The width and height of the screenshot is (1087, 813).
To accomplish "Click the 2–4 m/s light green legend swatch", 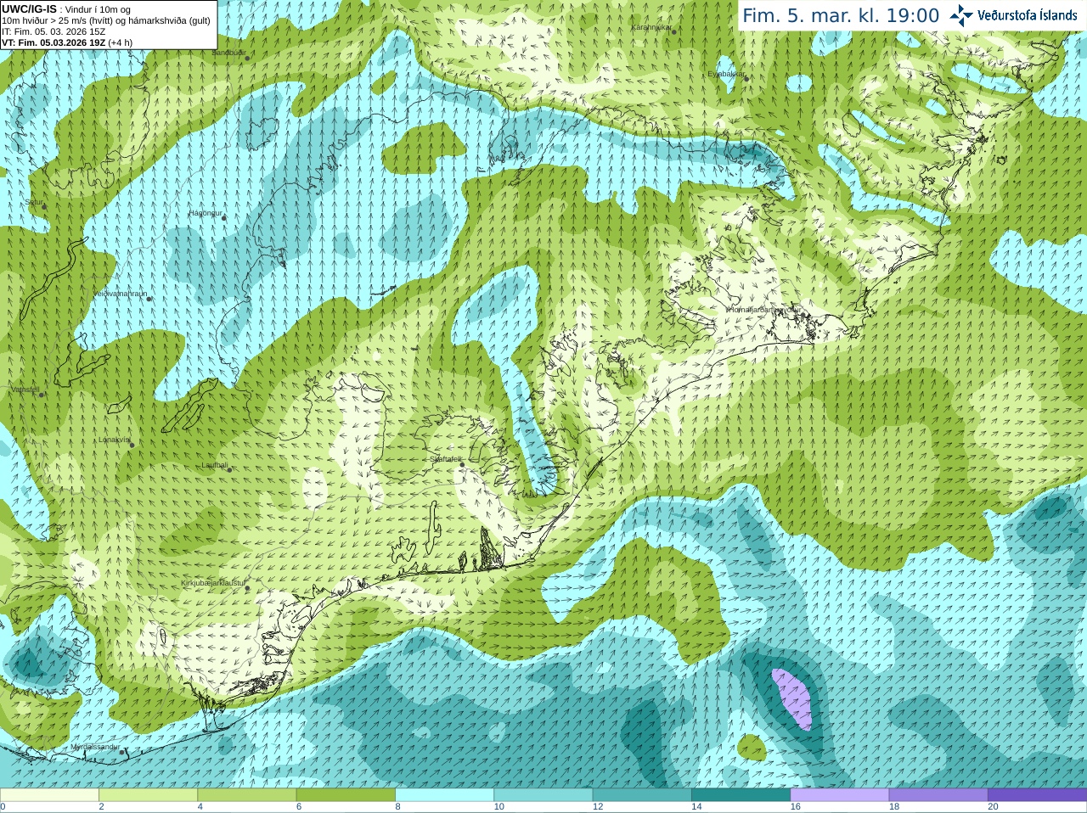I will (x=149, y=795).
